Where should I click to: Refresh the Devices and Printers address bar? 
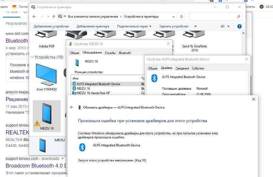pyautogui.click(x=181, y=17)
